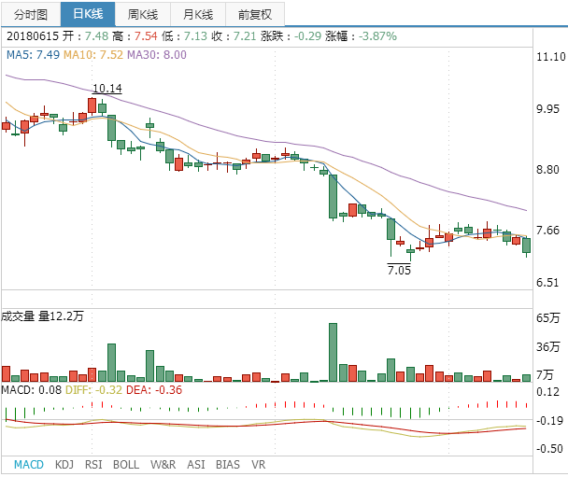The height and width of the screenshot is (477, 568).
Task: Select the BIAS indicator
Action: tap(228, 464)
